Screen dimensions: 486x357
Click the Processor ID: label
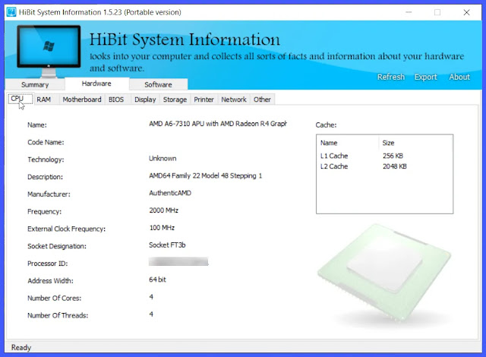pyautogui.click(x=47, y=264)
